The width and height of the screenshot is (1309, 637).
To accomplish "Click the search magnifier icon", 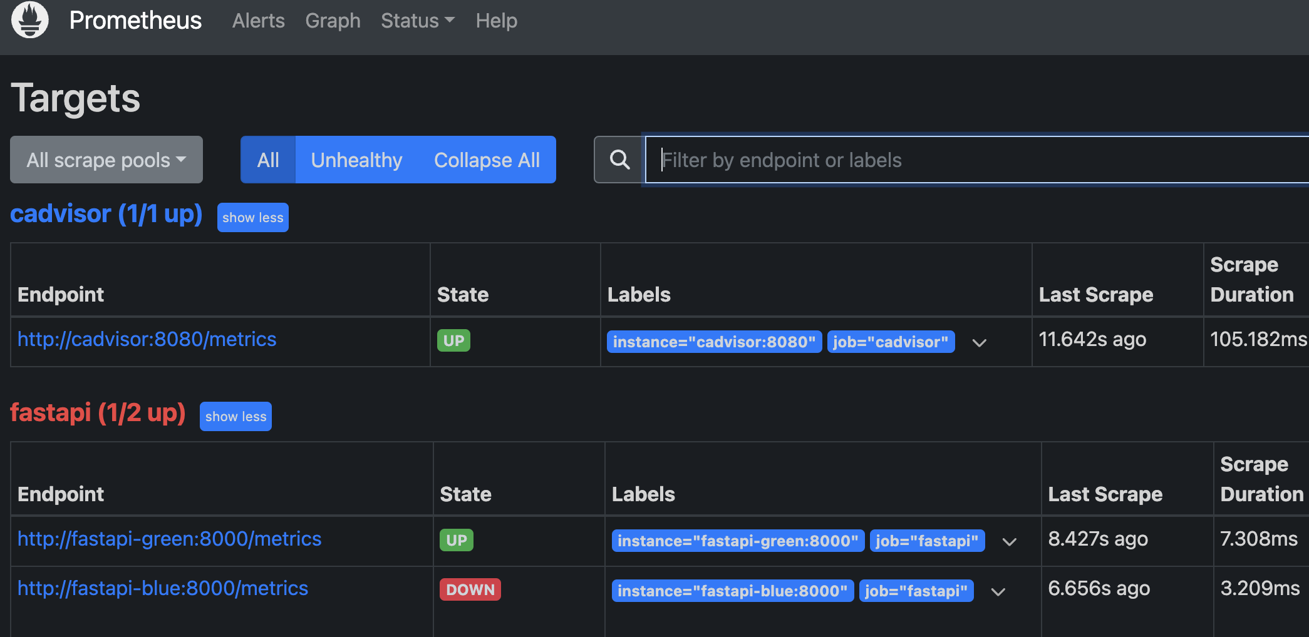I will [x=619, y=160].
